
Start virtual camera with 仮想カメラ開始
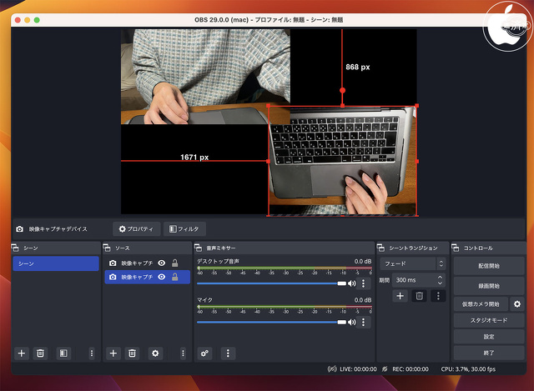pos(481,304)
